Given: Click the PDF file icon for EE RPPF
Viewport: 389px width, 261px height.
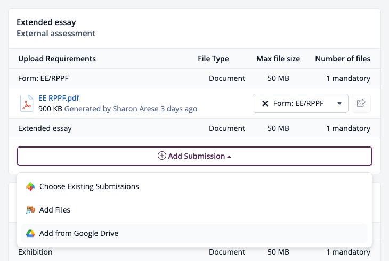Looking at the screenshot, I should pos(27,103).
